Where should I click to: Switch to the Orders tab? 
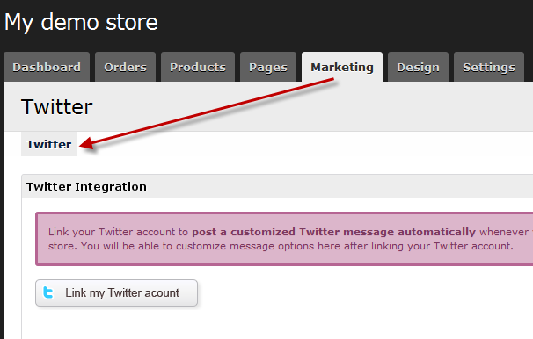coord(125,67)
